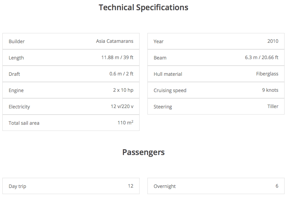The height and width of the screenshot is (206, 288).
Task: Click the 11.88 m / 39 ft value
Action: pos(117,57)
